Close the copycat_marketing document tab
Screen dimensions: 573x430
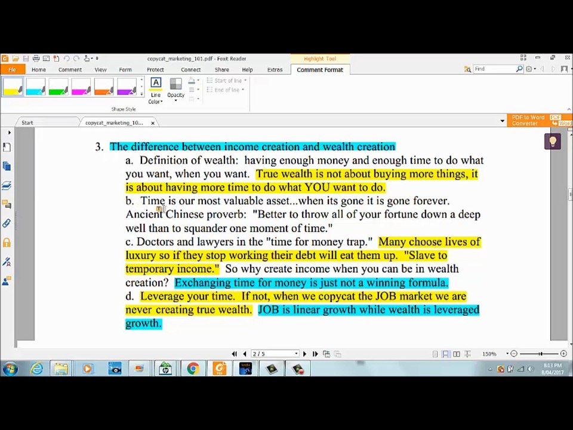[x=153, y=123]
